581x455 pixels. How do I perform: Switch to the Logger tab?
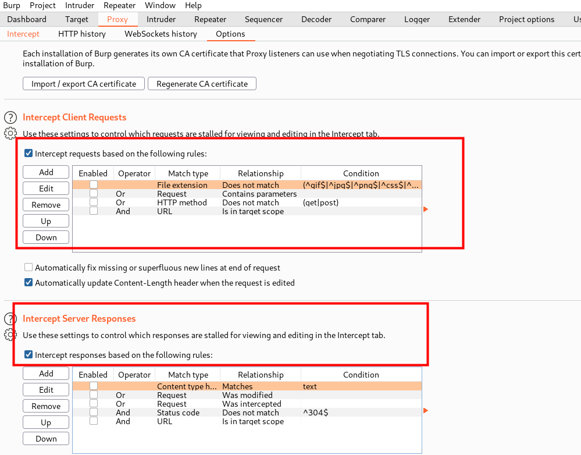point(417,19)
